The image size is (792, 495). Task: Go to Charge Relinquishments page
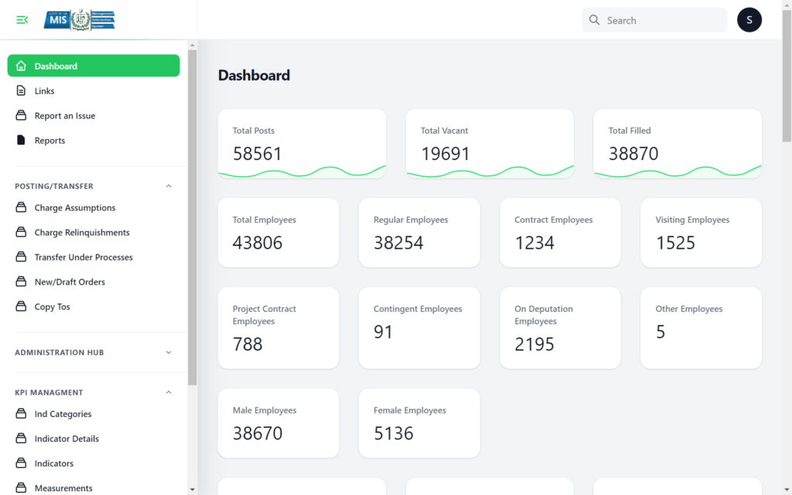(82, 233)
